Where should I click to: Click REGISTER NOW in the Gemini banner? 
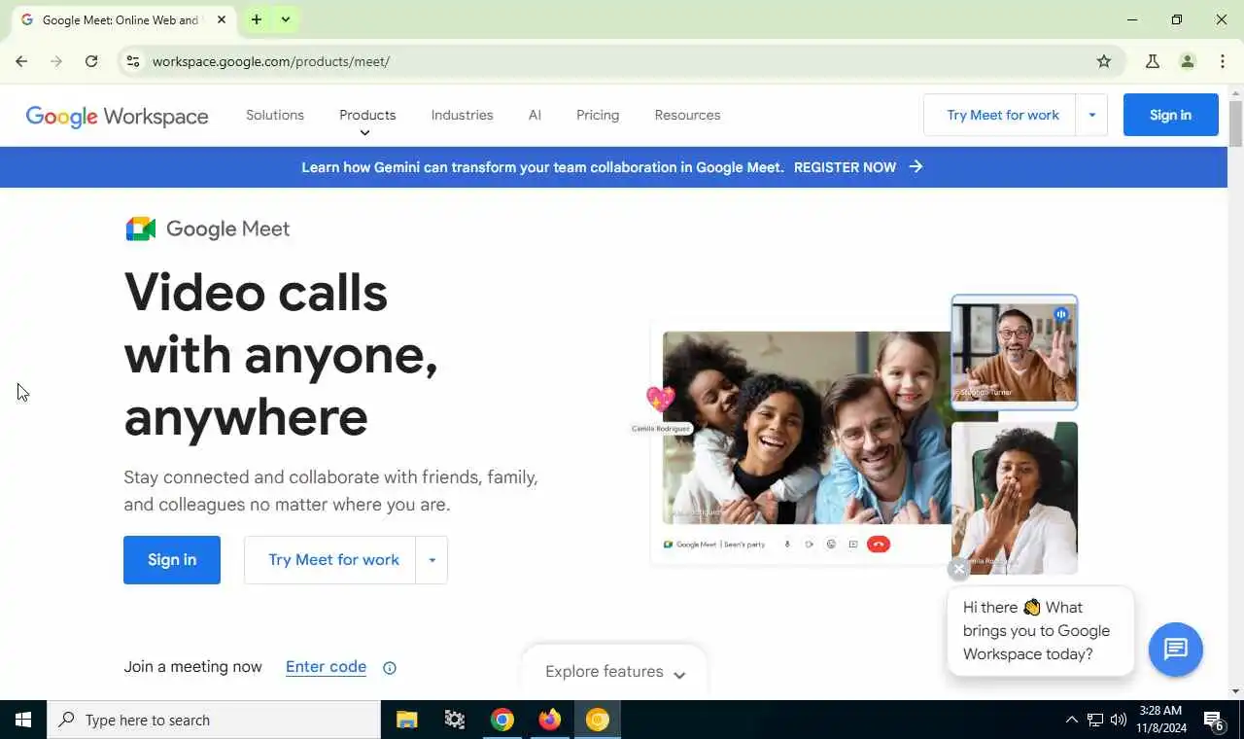coord(845,167)
